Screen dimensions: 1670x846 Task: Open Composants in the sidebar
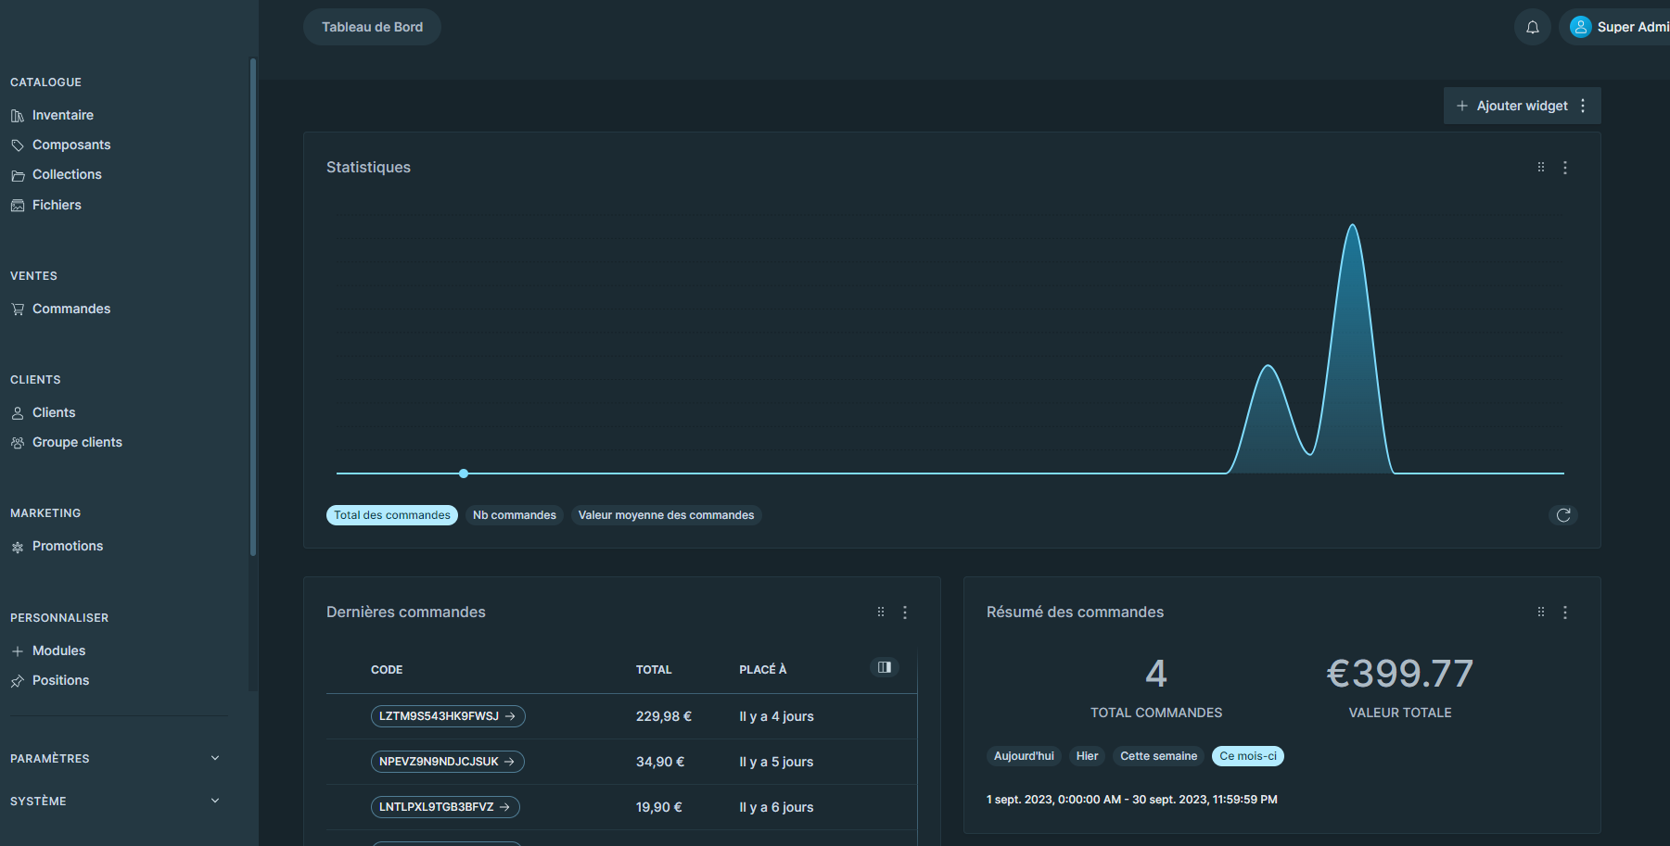(70, 145)
